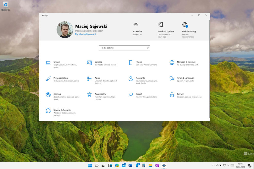Click the Windows Update status icon
Viewport: 254px width, 169px height.
pos(160,25)
